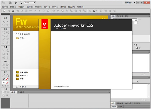Image resolution: width=151 pixels, height=109 pixels.
Task: Switch to the 元件属性 tab
Action: pyautogui.click(x=21, y=92)
